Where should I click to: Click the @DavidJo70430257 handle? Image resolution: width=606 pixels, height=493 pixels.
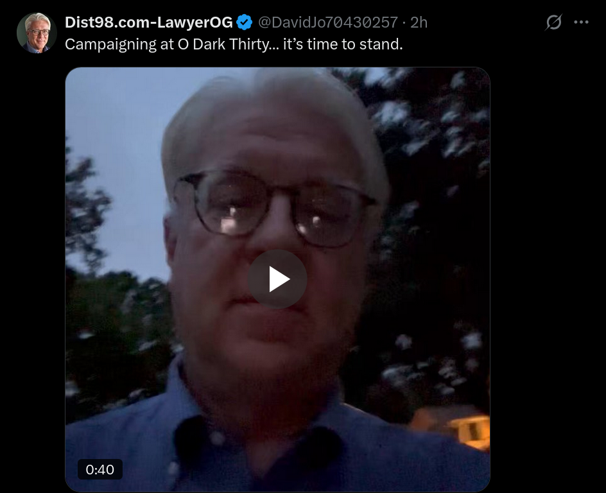pos(328,22)
